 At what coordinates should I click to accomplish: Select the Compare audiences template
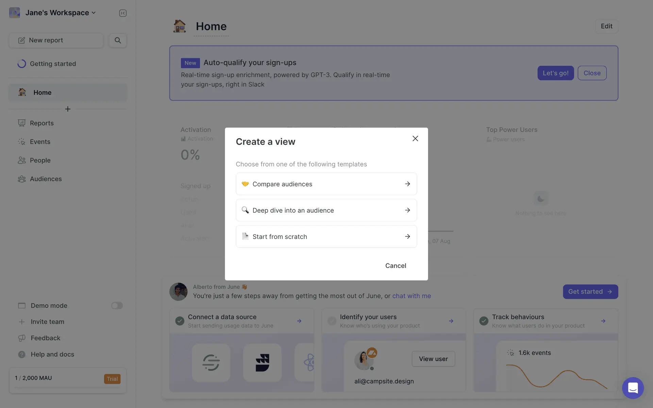pos(326,184)
